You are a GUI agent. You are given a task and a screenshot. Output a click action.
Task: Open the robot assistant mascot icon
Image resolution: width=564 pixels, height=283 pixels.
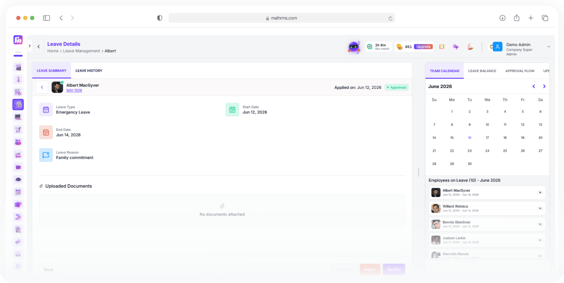[x=354, y=47]
